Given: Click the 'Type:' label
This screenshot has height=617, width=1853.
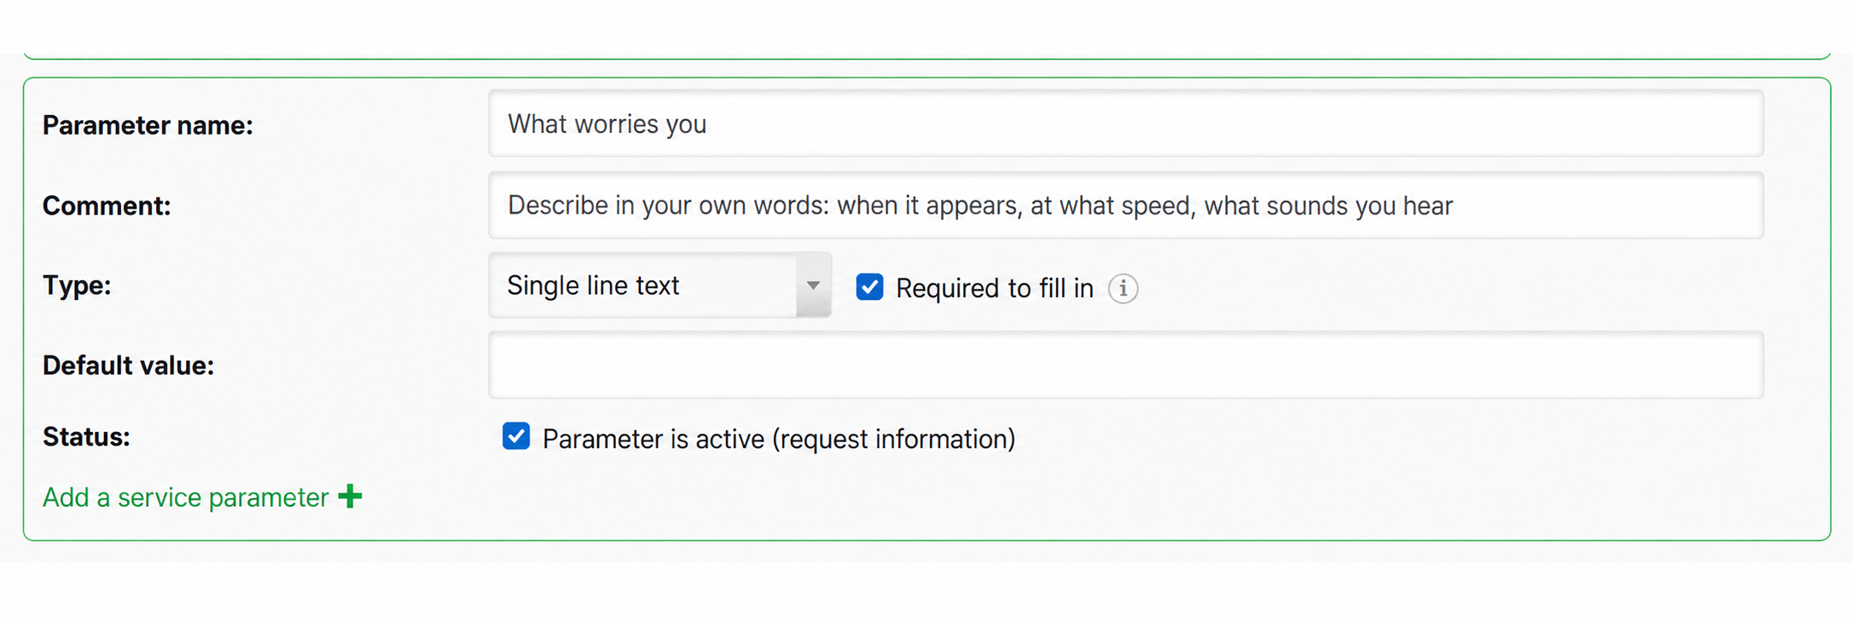Looking at the screenshot, I should point(77,285).
